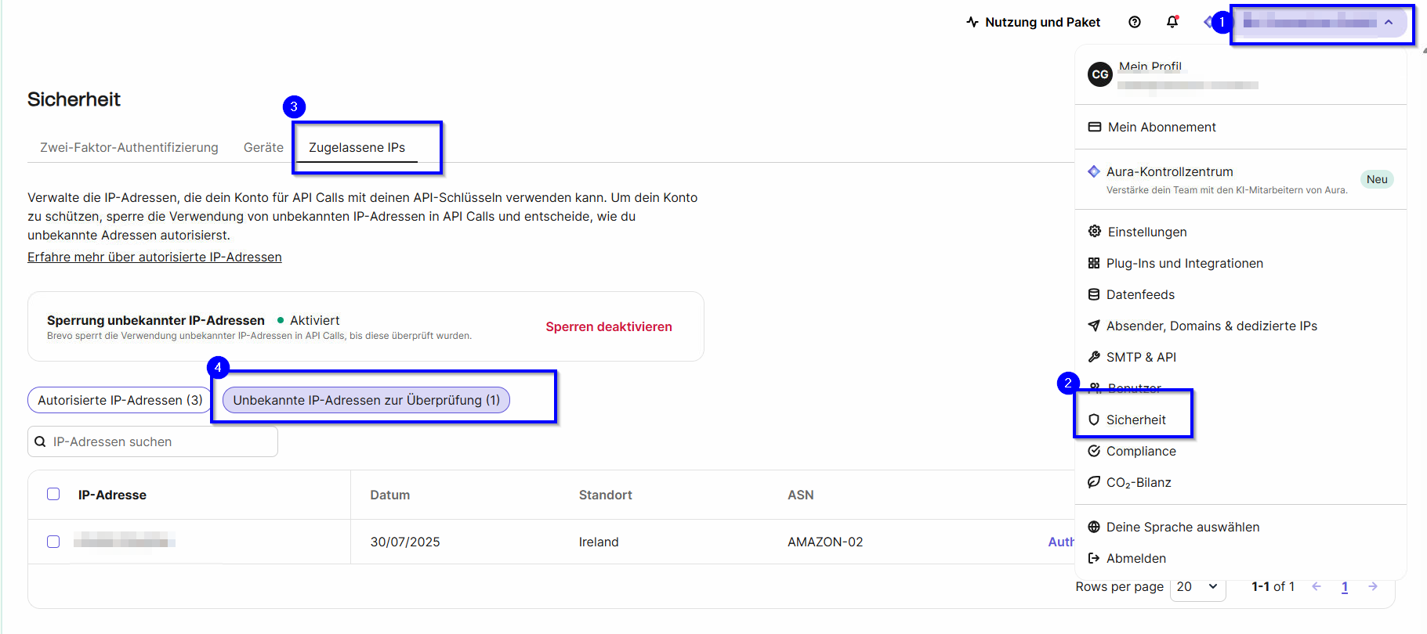The height and width of the screenshot is (634, 1427).
Task: Switch to the Zwei-Faktor-Authentifizierung tab
Action: [129, 147]
